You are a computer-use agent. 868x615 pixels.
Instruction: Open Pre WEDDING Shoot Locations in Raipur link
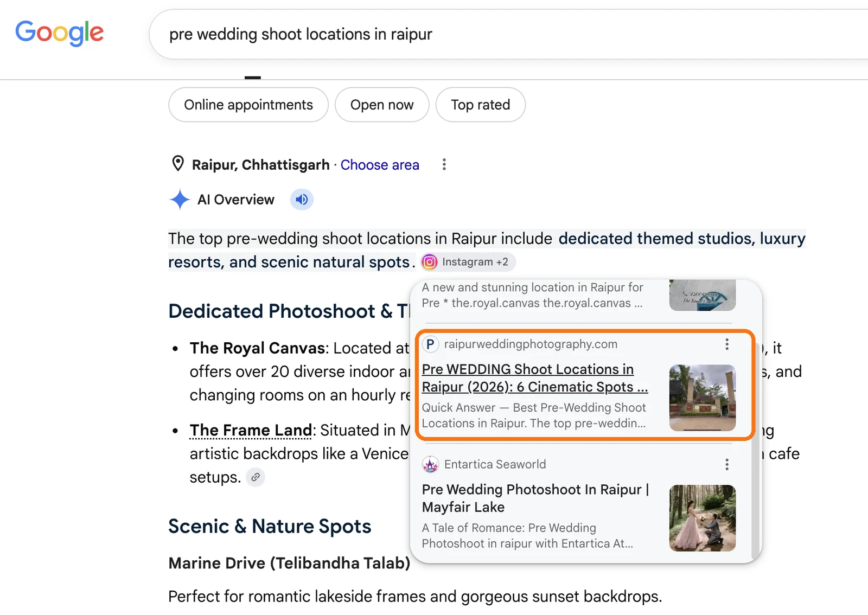click(535, 378)
